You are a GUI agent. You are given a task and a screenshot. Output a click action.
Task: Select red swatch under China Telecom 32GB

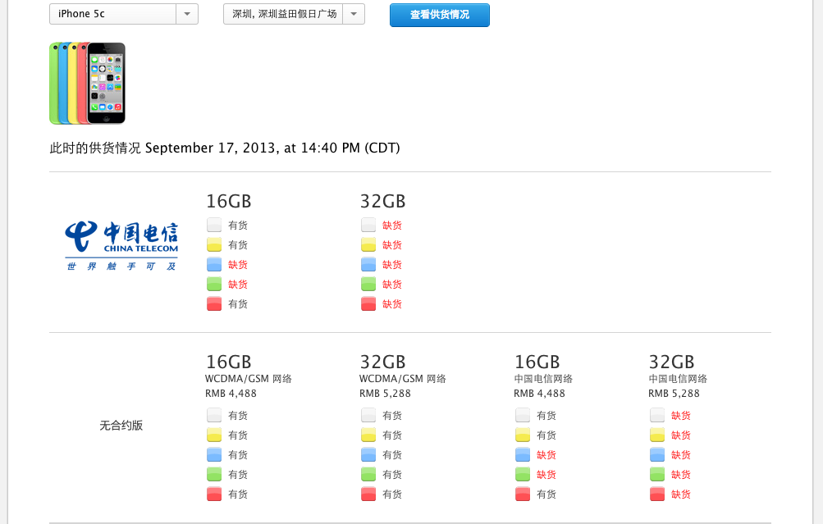click(368, 303)
